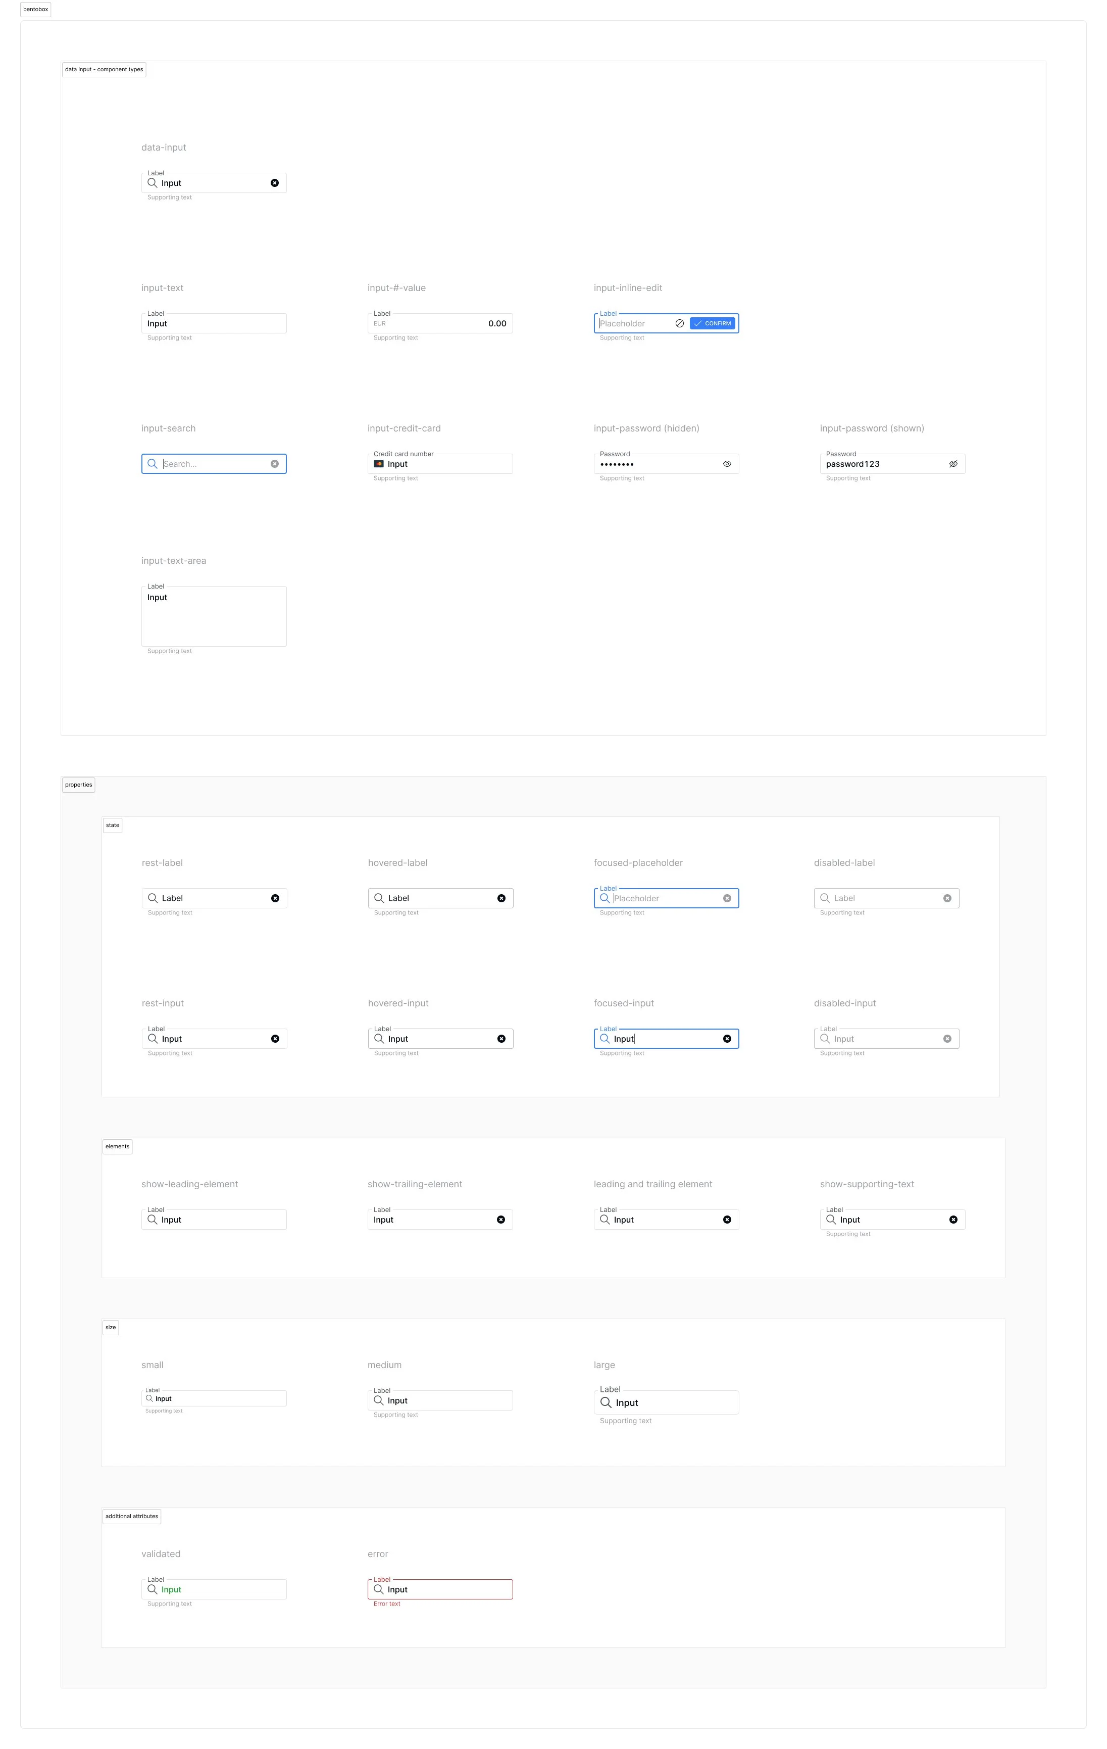This screenshot has height=1749, width=1107.
Task: Click the cancel icon in the inline-edit field
Action: [679, 324]
